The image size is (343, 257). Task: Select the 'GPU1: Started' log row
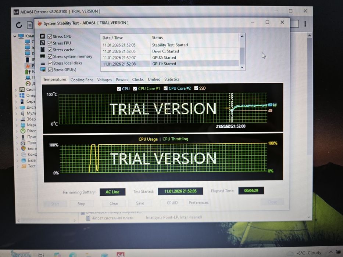169,64
